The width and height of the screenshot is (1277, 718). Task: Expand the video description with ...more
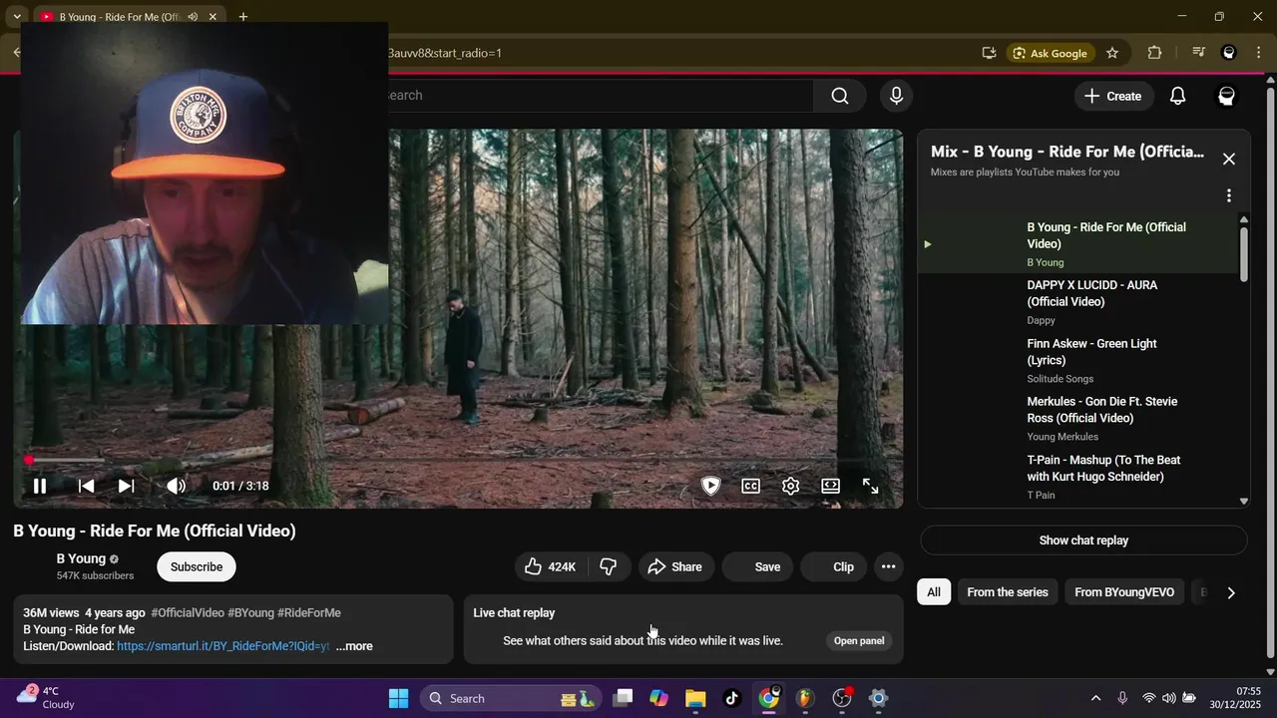pyautogui.click(x=354, y=646)
